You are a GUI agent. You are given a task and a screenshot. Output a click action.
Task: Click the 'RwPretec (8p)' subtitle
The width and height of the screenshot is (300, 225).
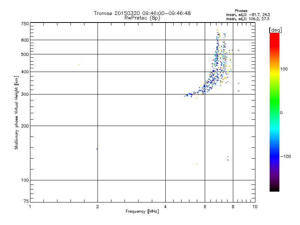142,18
